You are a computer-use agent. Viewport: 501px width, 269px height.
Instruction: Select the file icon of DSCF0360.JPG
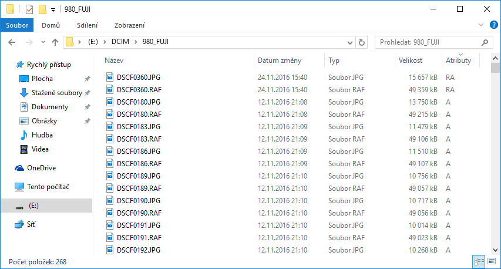coord(110,77)
